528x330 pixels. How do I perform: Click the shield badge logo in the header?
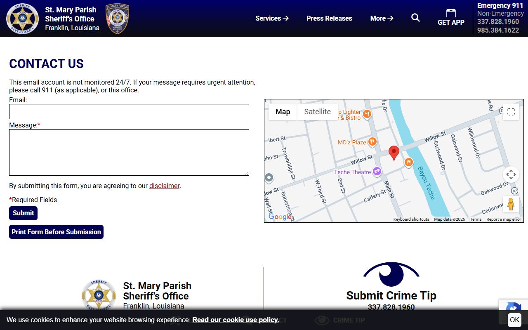tap(117, 19)
